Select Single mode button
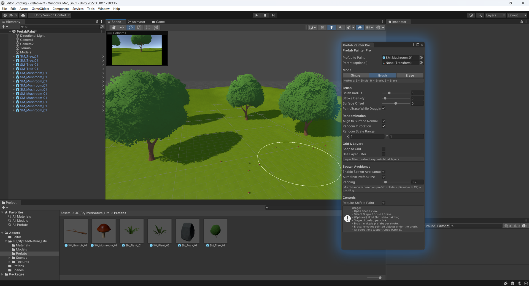Viewport: 529px width, 286px height. point(355,75)
